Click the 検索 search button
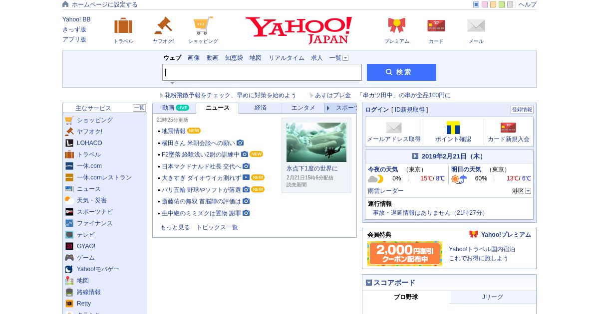599x314 pixels. click(401, 72)
